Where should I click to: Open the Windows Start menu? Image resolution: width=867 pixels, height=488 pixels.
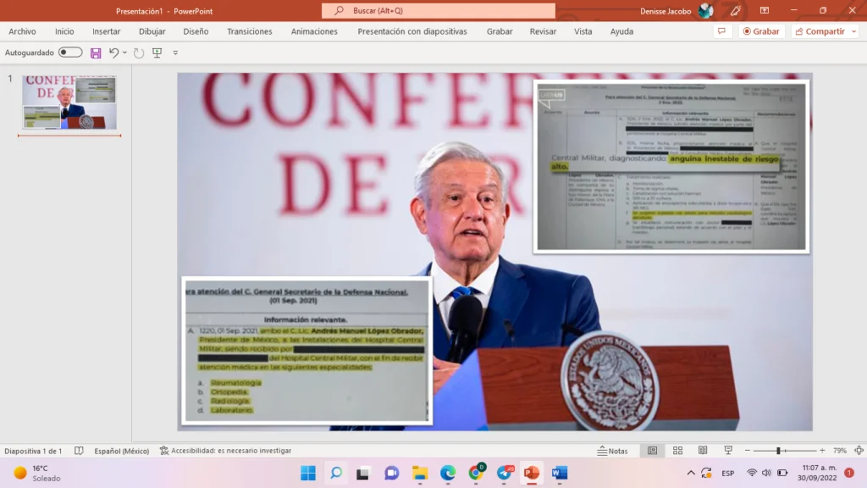(308, 473)
